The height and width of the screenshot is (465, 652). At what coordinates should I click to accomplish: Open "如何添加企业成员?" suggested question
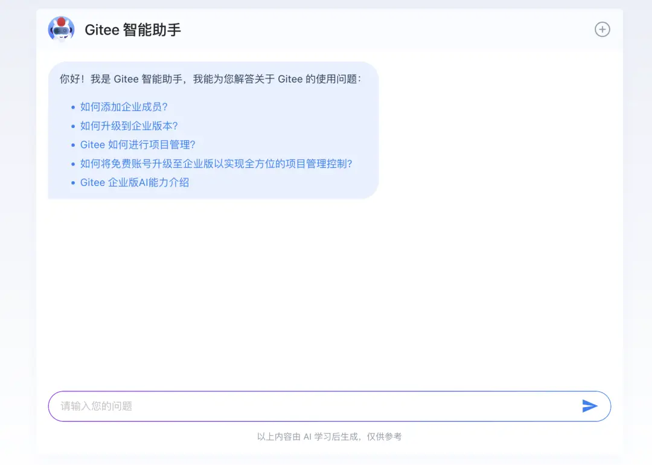click(x=124, y=107)
